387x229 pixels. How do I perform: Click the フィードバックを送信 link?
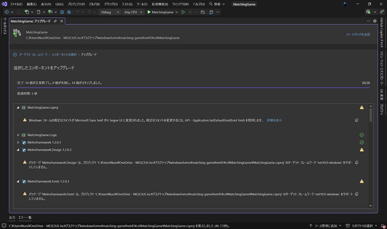(358, 34)
